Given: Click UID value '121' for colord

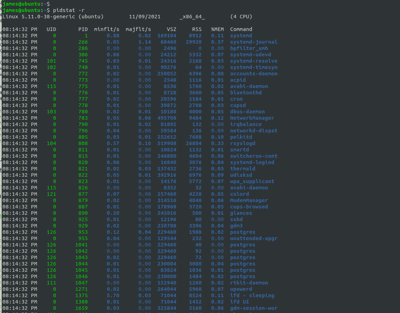Looking at the screenshot, I should click(x=51, y=194).
